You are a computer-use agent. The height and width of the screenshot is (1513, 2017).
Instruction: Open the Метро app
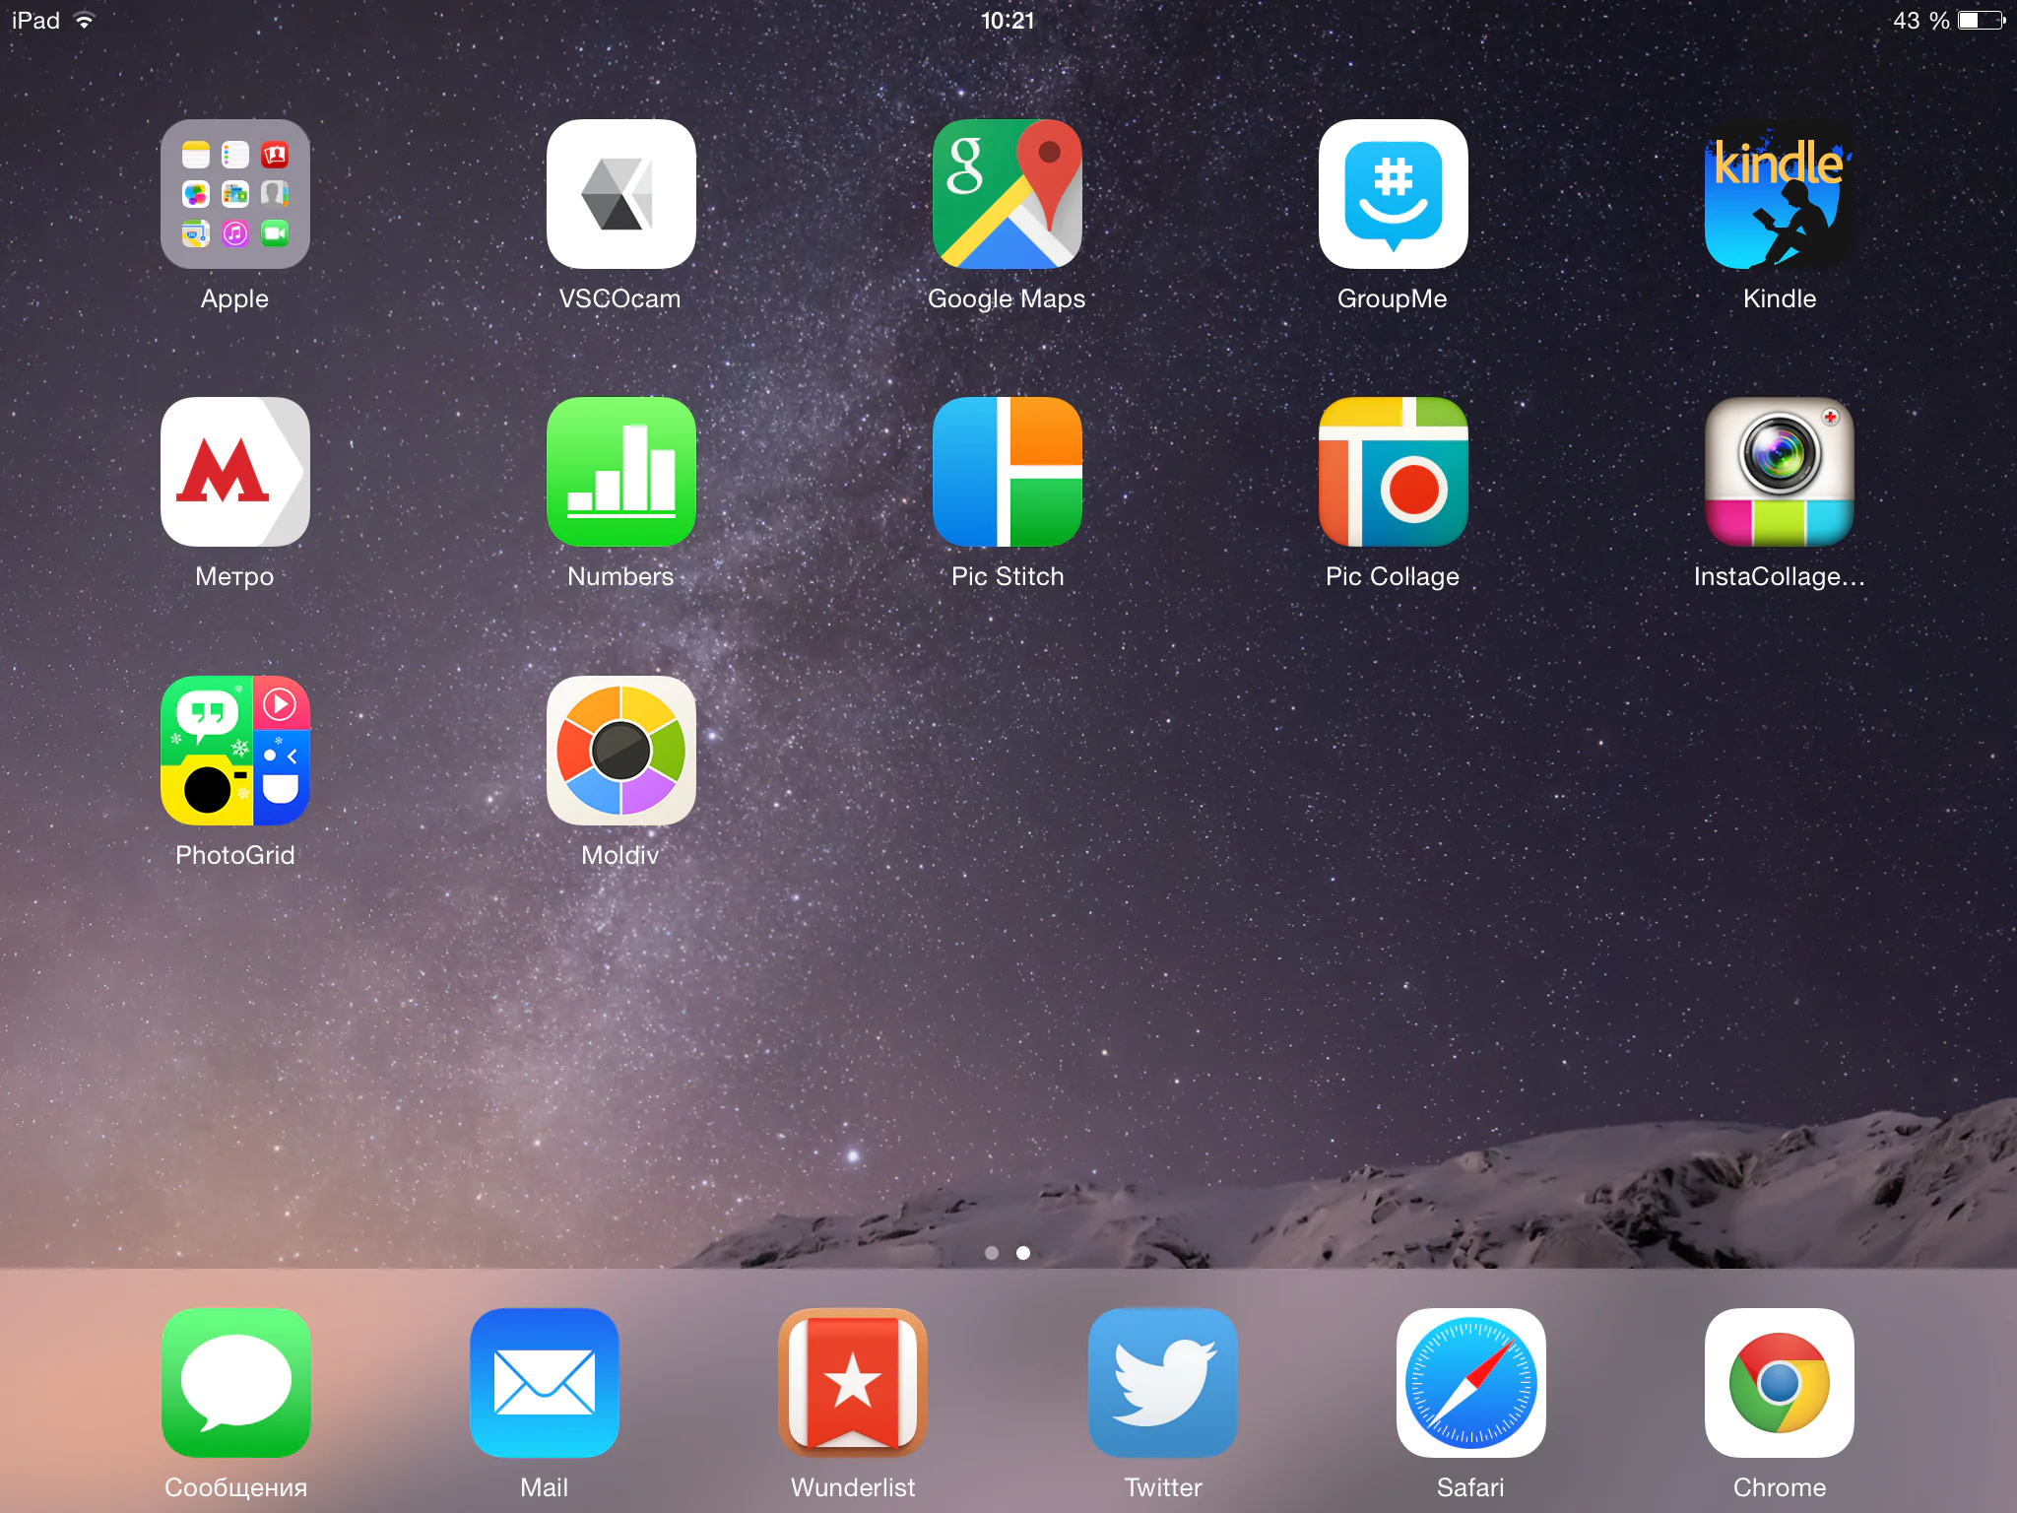[234, 472]
